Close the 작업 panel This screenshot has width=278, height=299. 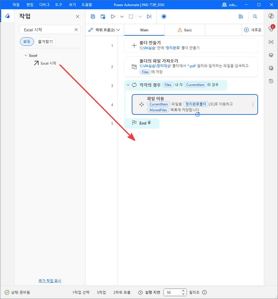[78, 17]
